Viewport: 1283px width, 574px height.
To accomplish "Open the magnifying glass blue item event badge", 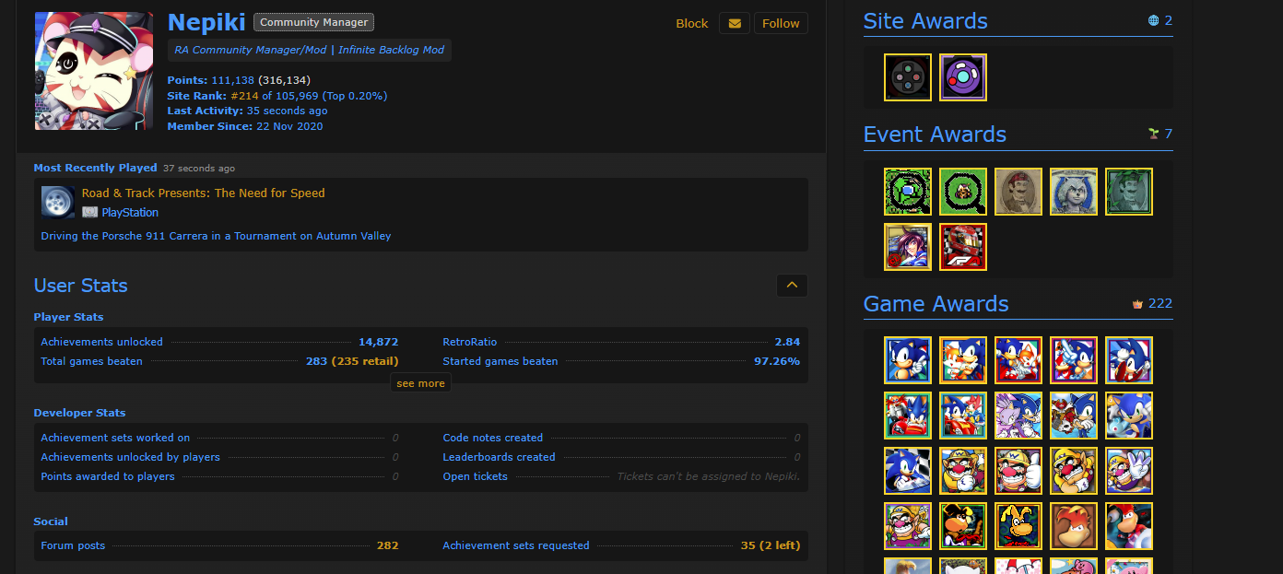I will tap(908, 192).
